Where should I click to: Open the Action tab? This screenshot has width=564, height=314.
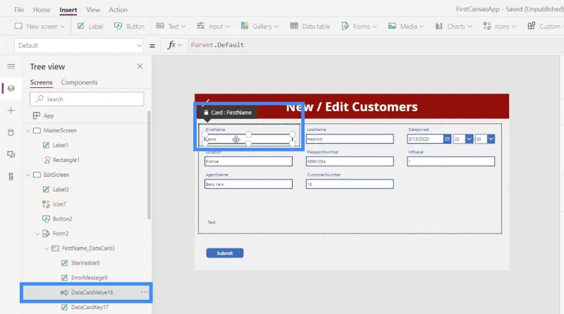pos(118,10)
